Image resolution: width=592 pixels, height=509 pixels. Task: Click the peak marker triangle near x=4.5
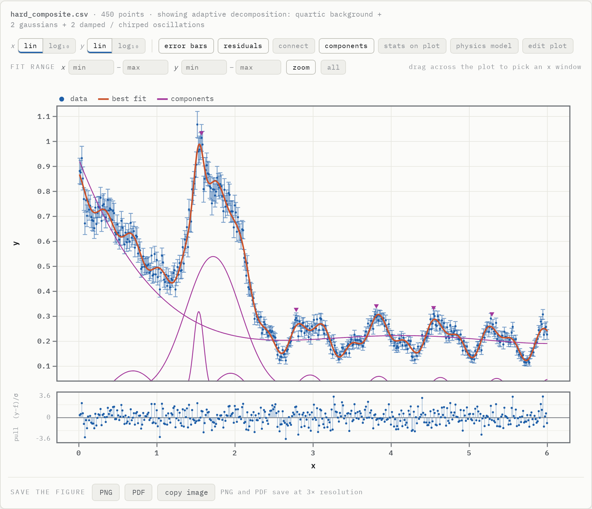434,308
